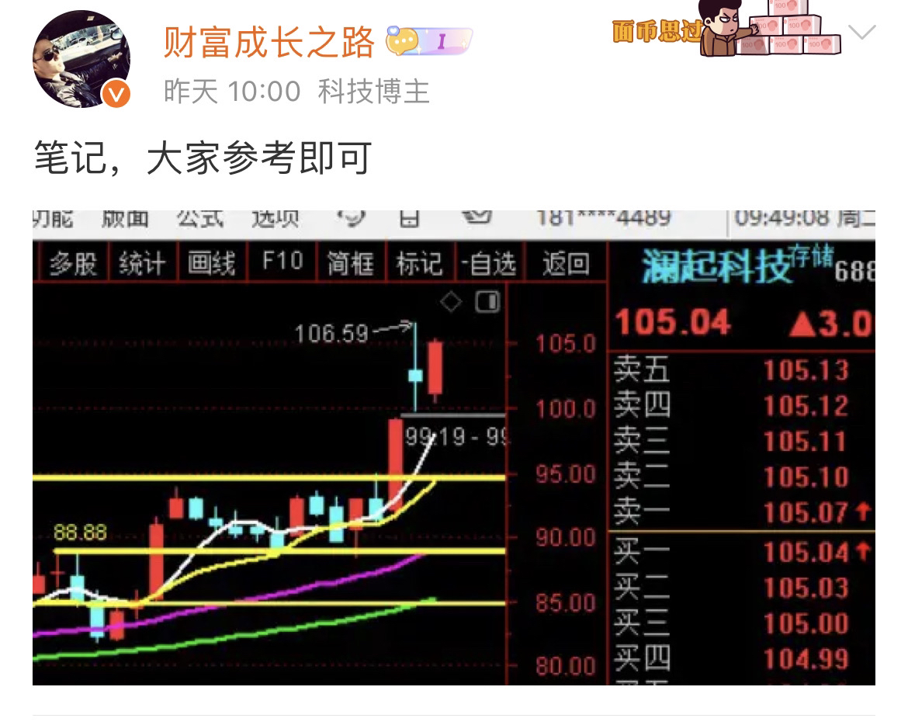Image resolution: width=908 pixels, height=725 pixels.
Task: Click the 返回 button in chart
Action: click(566, 263)
